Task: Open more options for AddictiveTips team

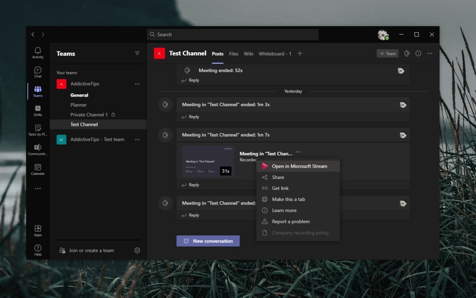Action: pos(137,84)
